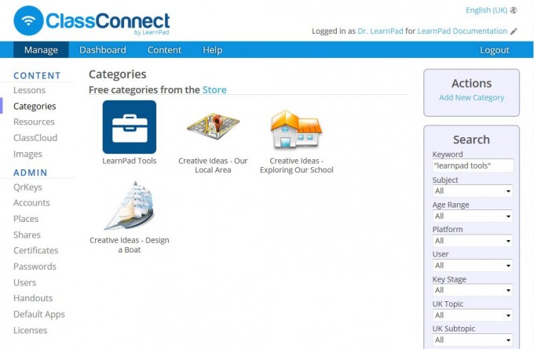
Task: Click the globe icon beside English (UK)
Action: point(514,10)
